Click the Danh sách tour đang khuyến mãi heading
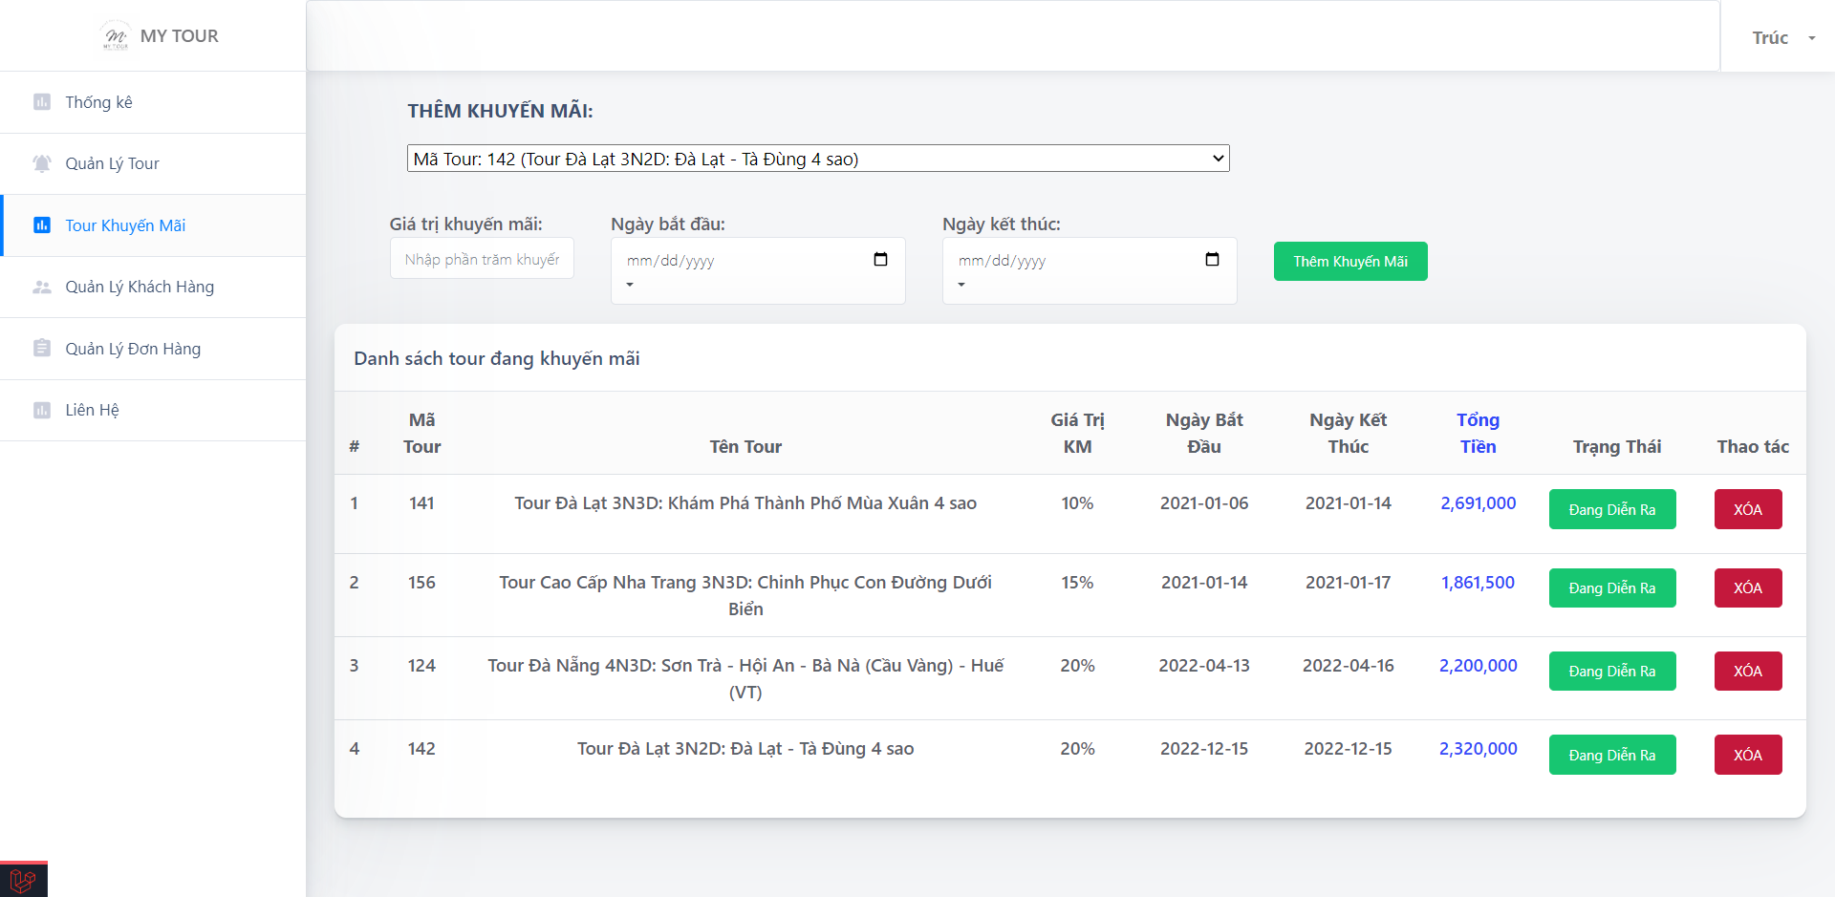The image size is (1835, 897). pyautogui.click(x=497, y=358)
